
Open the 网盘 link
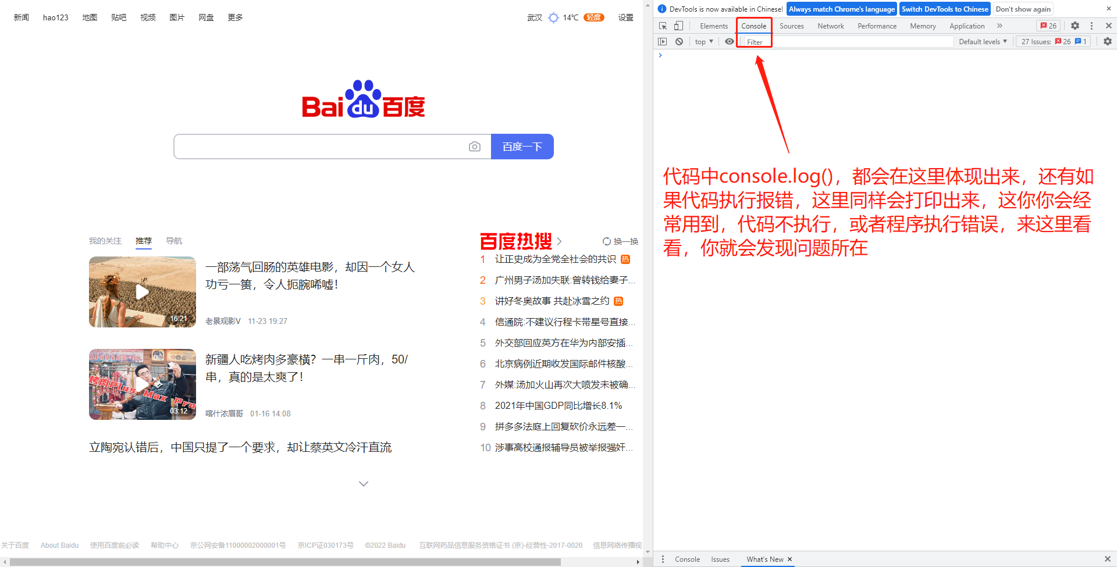pyautogui.click(x=206, y=17)
